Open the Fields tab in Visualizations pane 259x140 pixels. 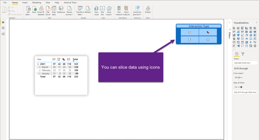pyautogui.click(x=237, y=54)
